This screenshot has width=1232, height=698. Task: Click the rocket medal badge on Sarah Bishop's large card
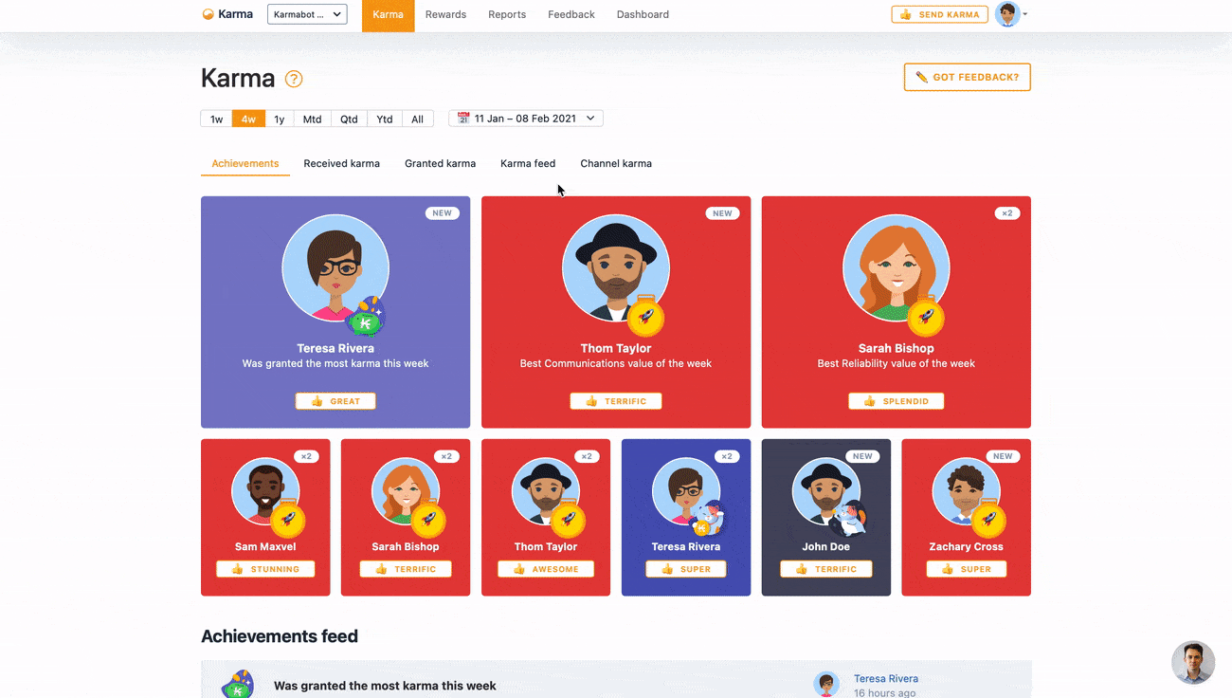[x=926, y=317]
